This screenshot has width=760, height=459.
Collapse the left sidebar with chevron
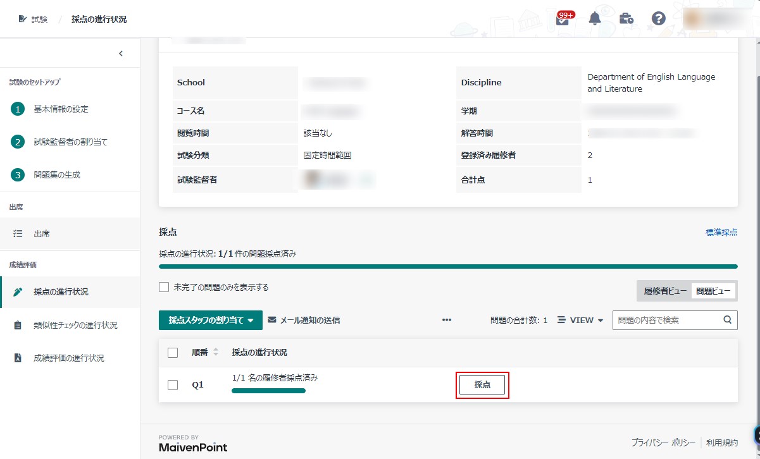121,54
